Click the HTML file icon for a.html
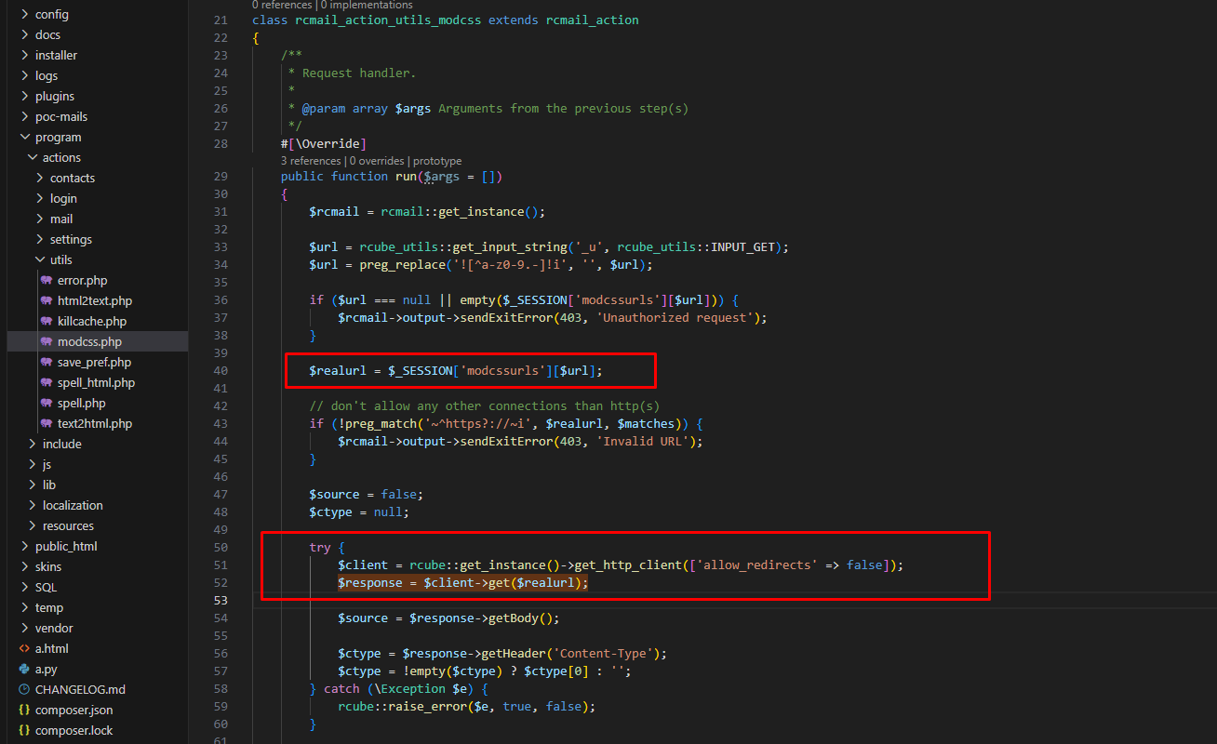The image size is (1217, 744). tap(25, 648)
